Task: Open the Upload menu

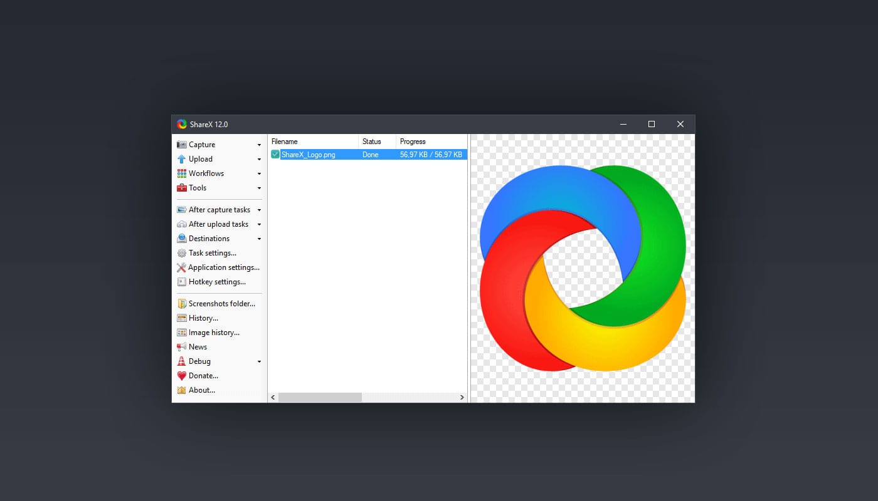Action: click(219, 159)
